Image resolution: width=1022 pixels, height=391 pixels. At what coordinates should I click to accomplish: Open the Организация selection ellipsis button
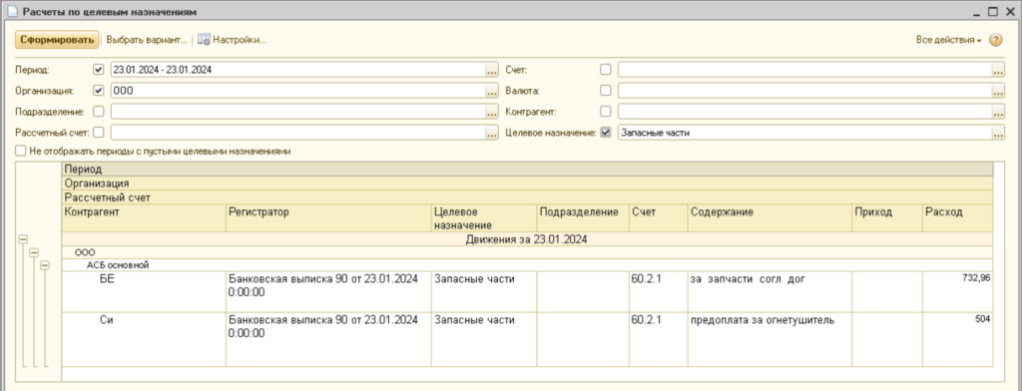[492, 91]
